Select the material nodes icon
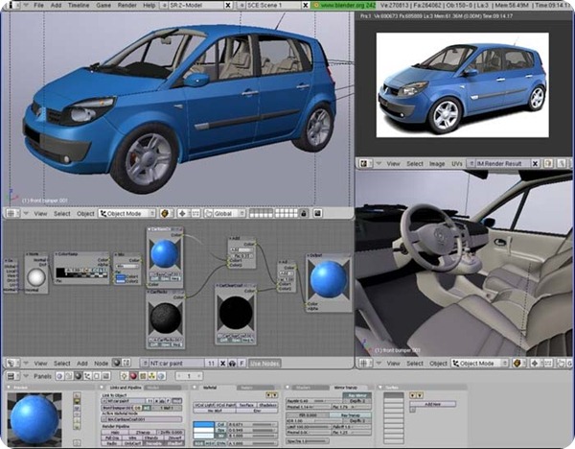 click(x=117, y=363)
